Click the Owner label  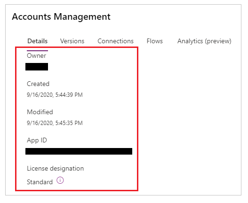[37, 55]
